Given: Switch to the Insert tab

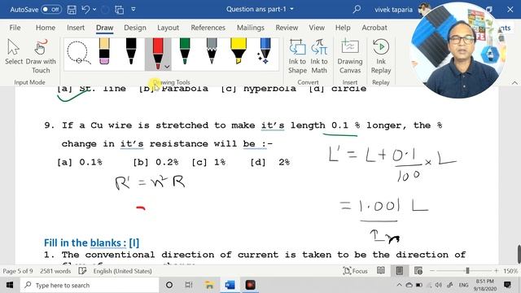Looking at the screenshot, I should pos(76,28).
